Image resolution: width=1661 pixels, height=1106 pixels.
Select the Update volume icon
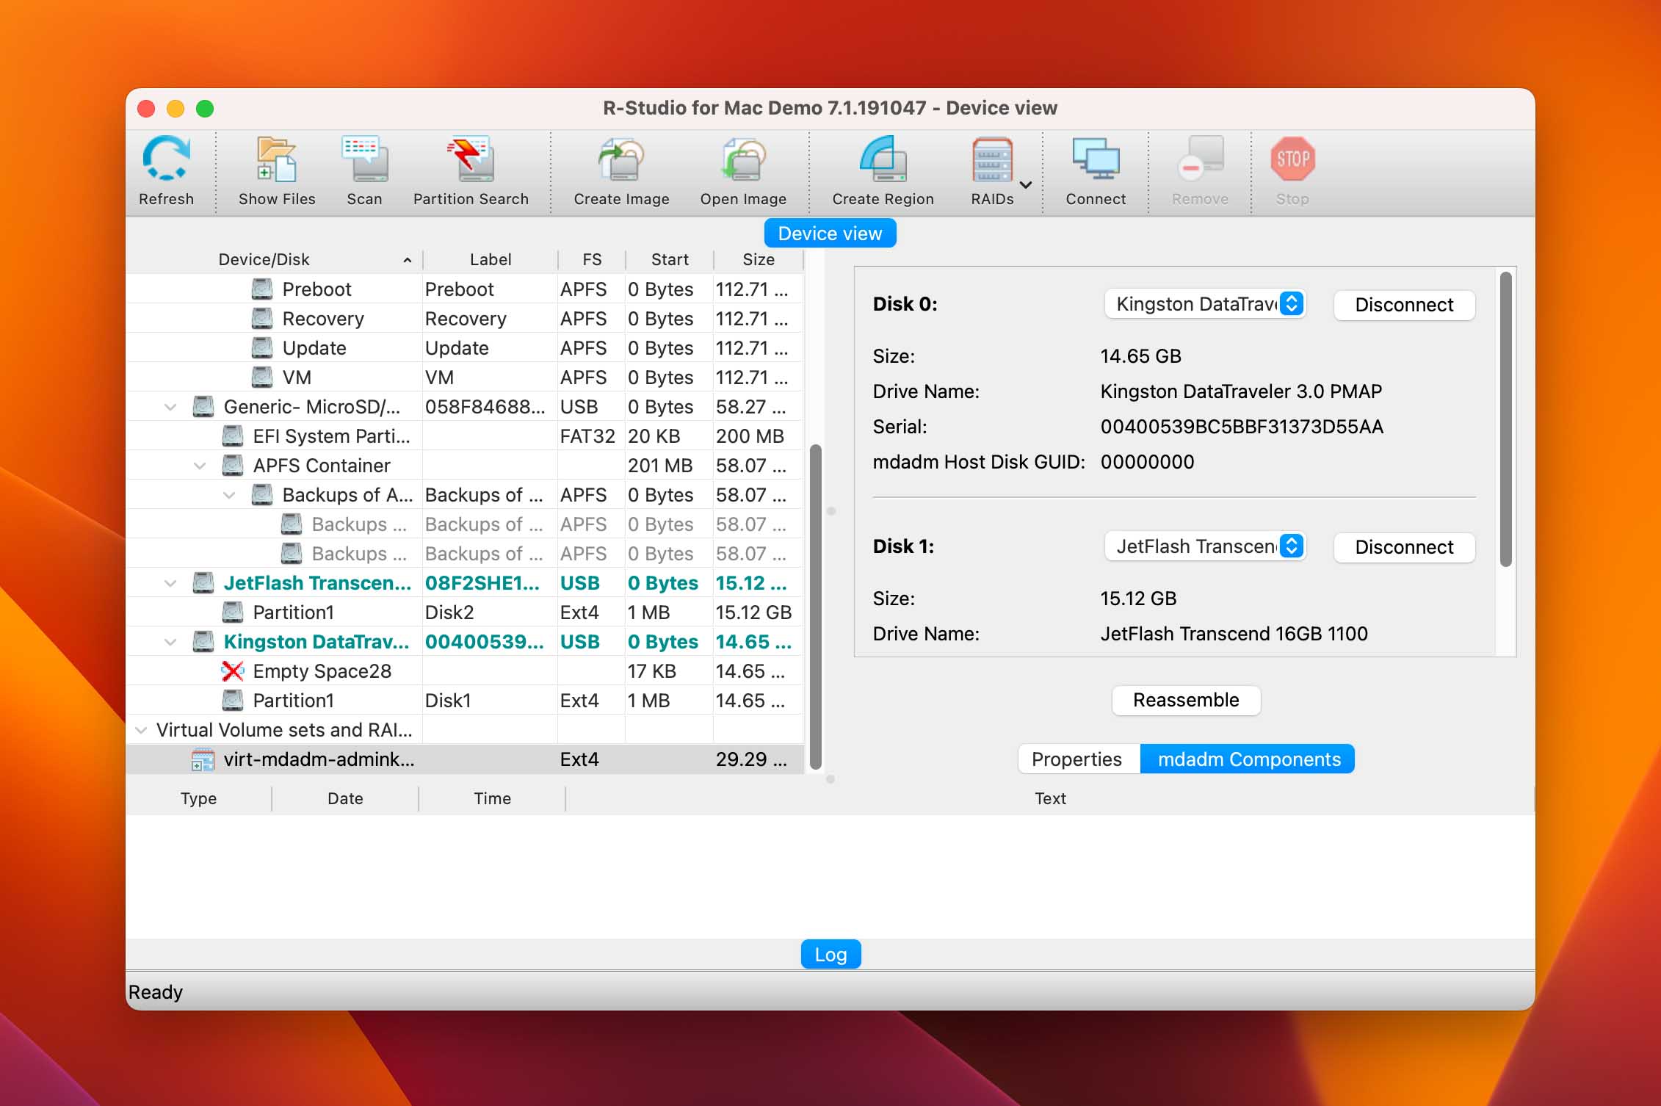click(x=262, y=348)
